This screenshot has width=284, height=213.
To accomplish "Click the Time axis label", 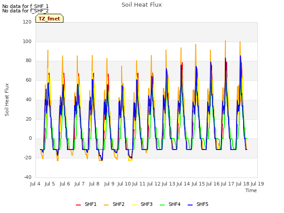I will (251, 190).
